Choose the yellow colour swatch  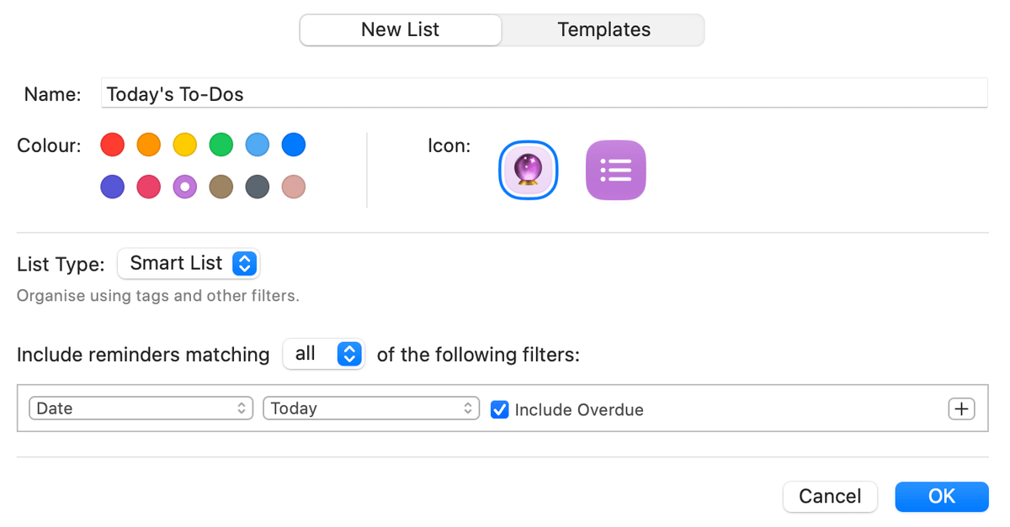pos(185,145)
